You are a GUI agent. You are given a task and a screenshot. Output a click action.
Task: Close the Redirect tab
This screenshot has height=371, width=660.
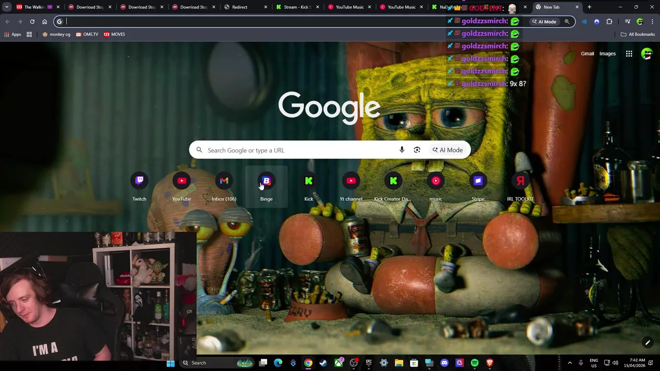point(266,7)
